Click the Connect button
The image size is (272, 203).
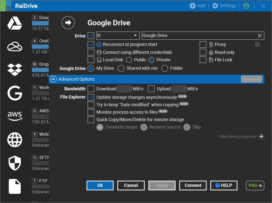point(193,185)
